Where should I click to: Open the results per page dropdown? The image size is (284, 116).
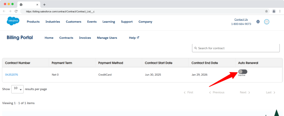17,89
